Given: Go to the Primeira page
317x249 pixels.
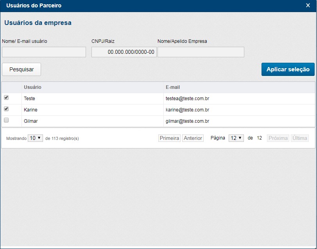Looking at the screenshot, I should click(169, 138).
